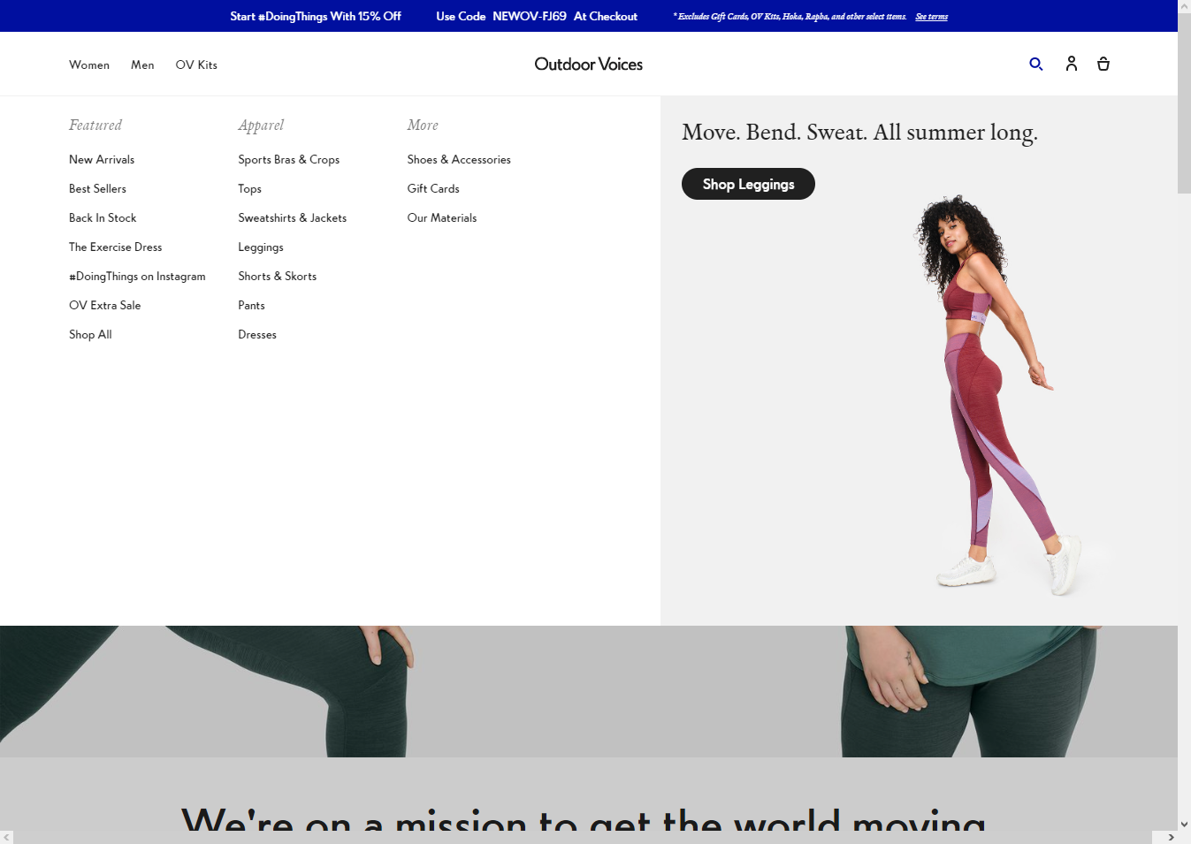Open See terms link in banner
The width and height of the screenshot is (1191, 844).
pyautogui.click(x=931, y=17)
